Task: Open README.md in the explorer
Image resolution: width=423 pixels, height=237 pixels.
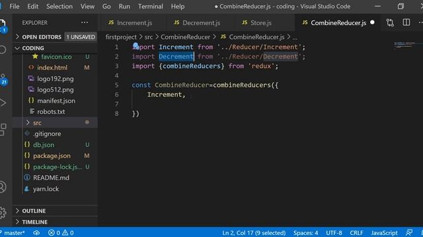Action: click(x=51, y=178)
